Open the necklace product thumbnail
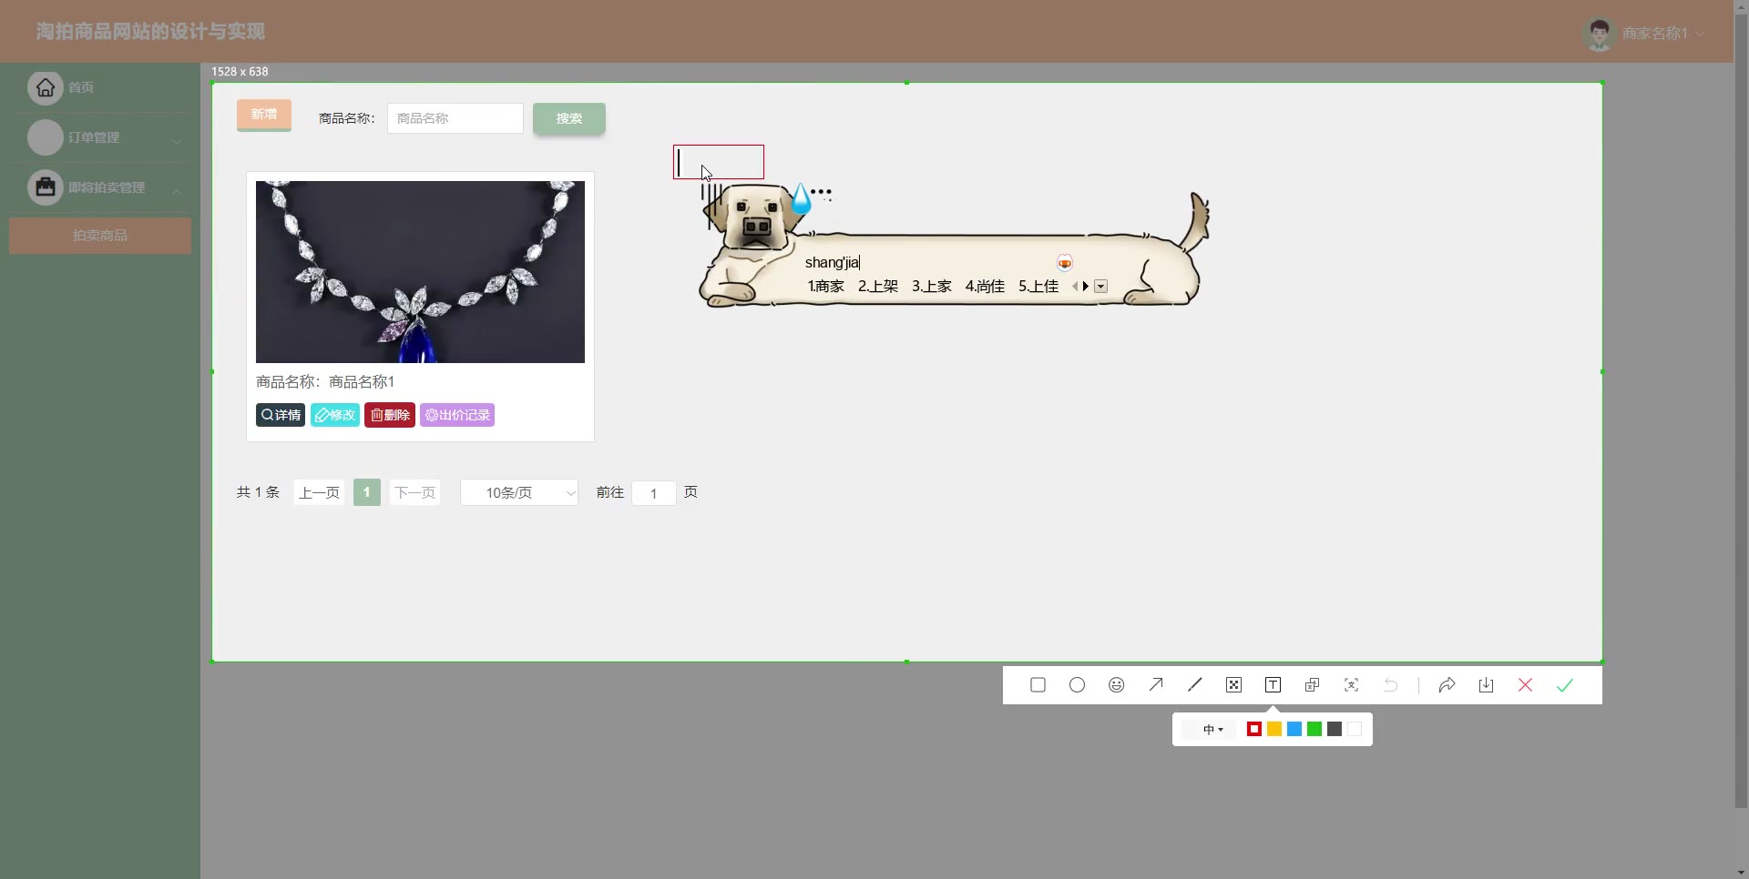The width and height of the screenshot is (1749, 879). coord(420,272)
